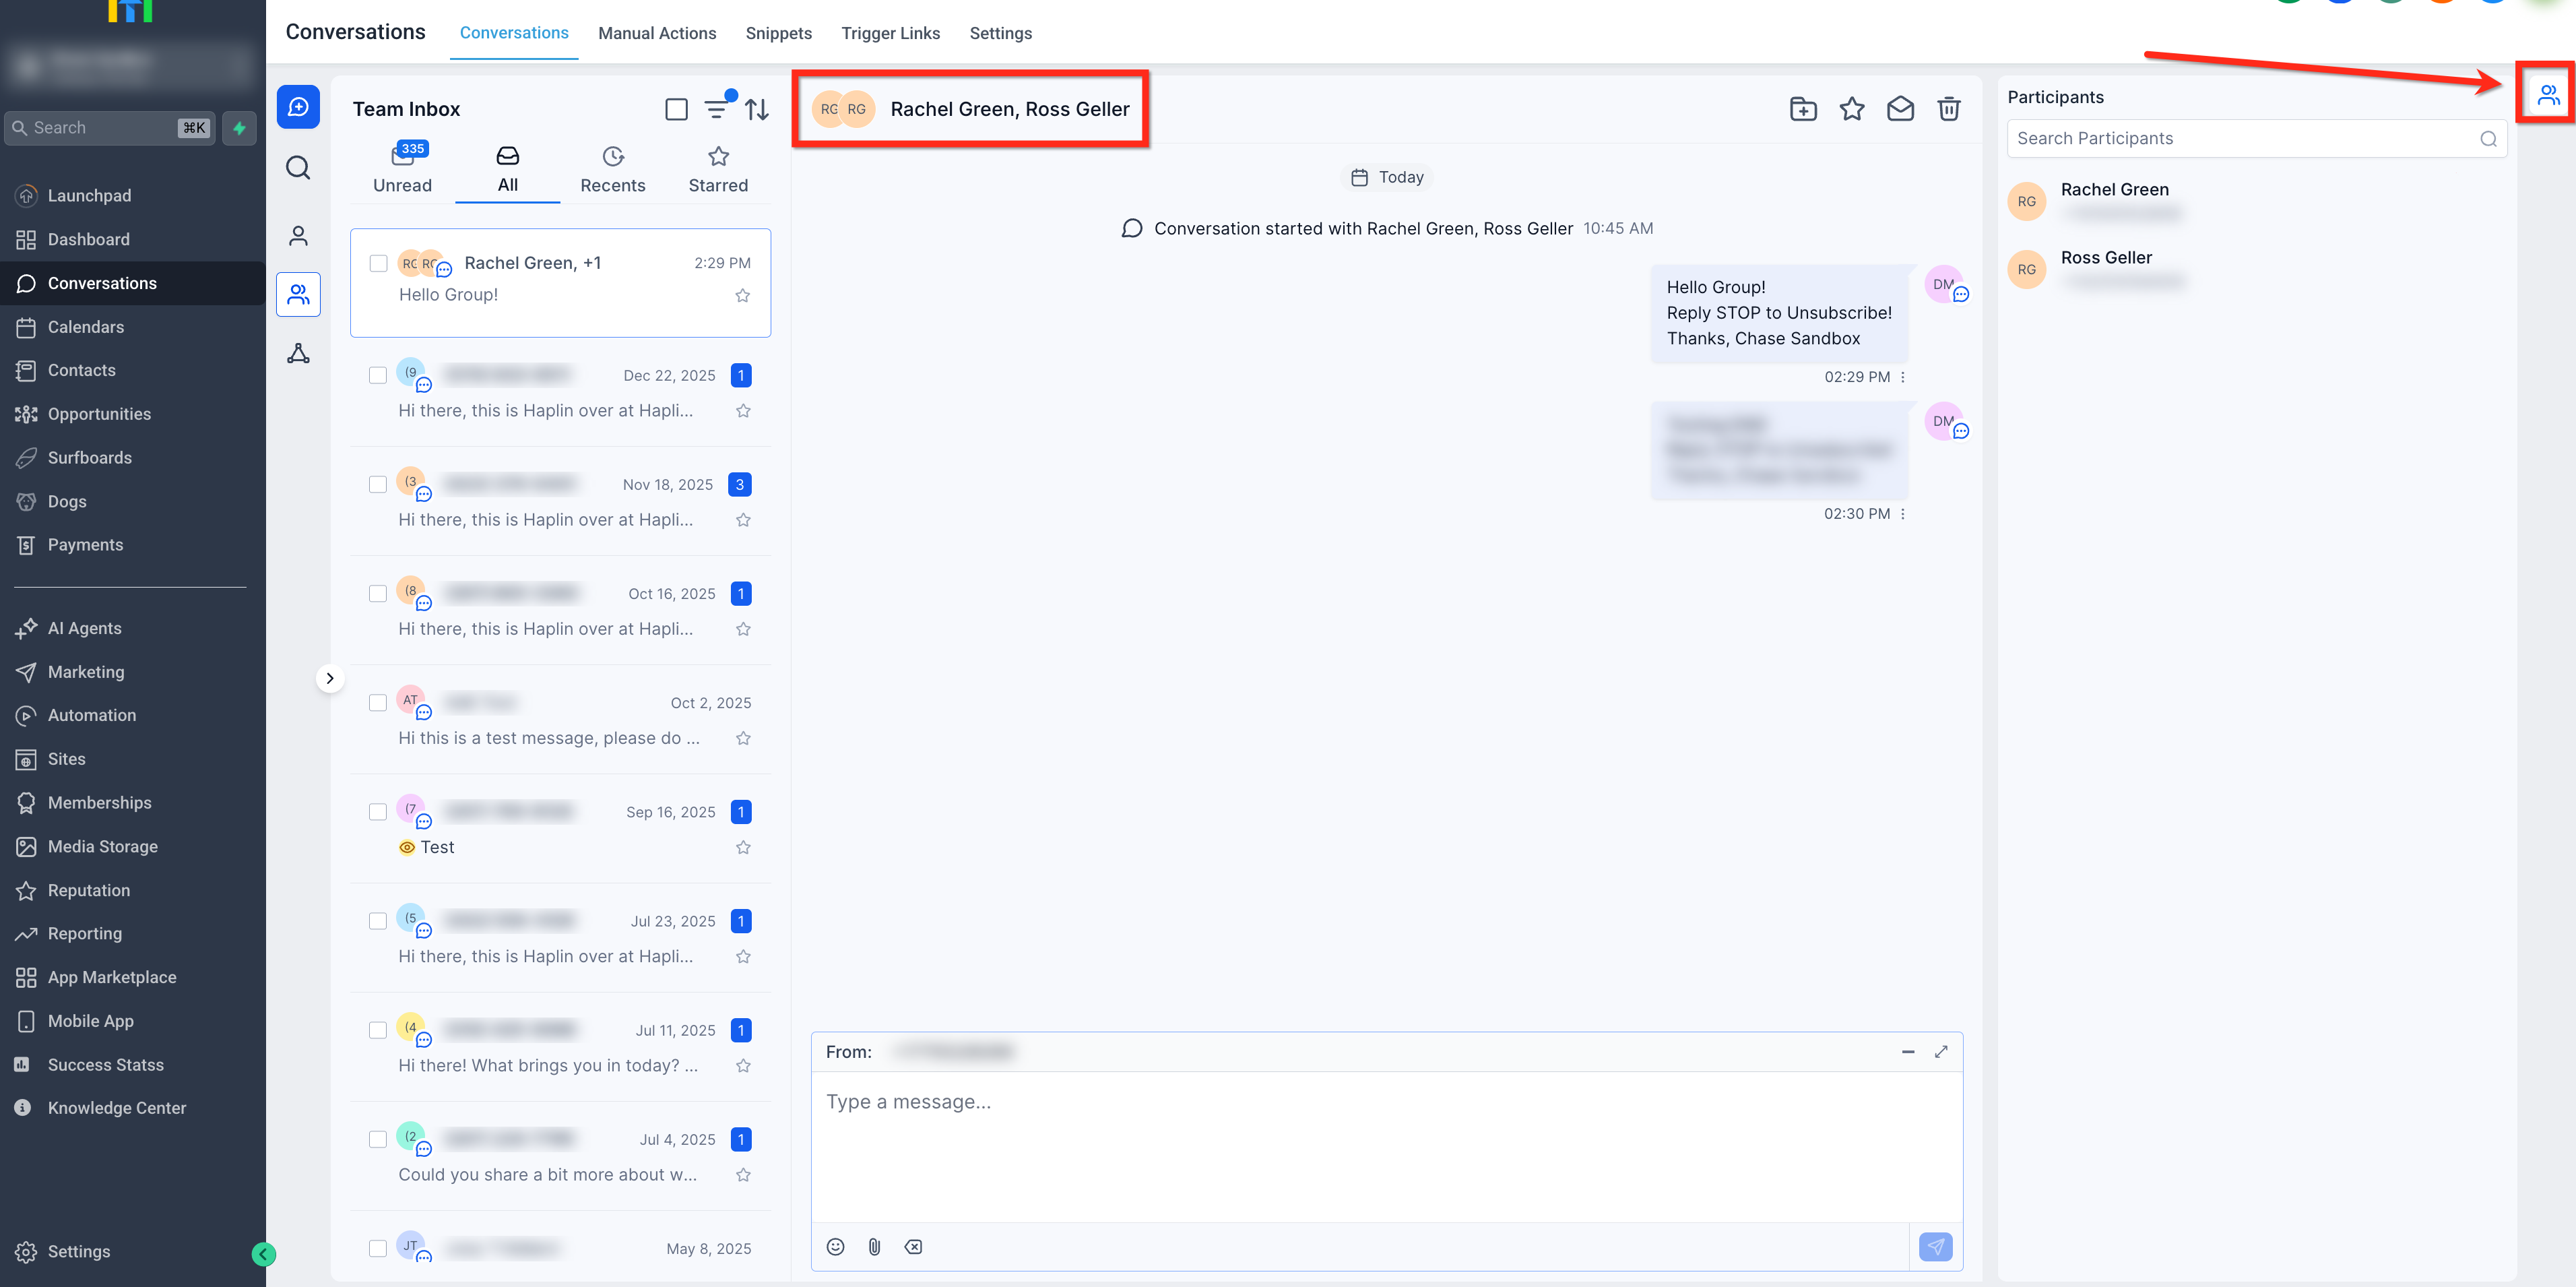Go to Contacts in the left sidebar

pos(81,370)
